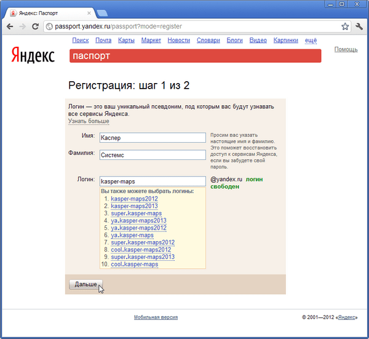Click the Яндекс logo

pos(33,55)
